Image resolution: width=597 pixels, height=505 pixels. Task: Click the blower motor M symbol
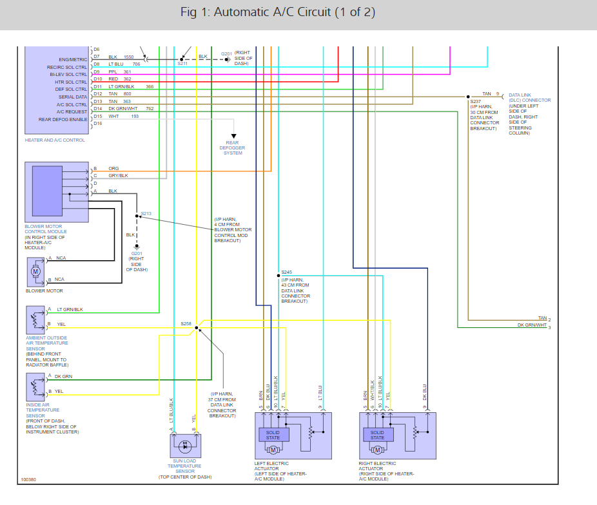36,272
